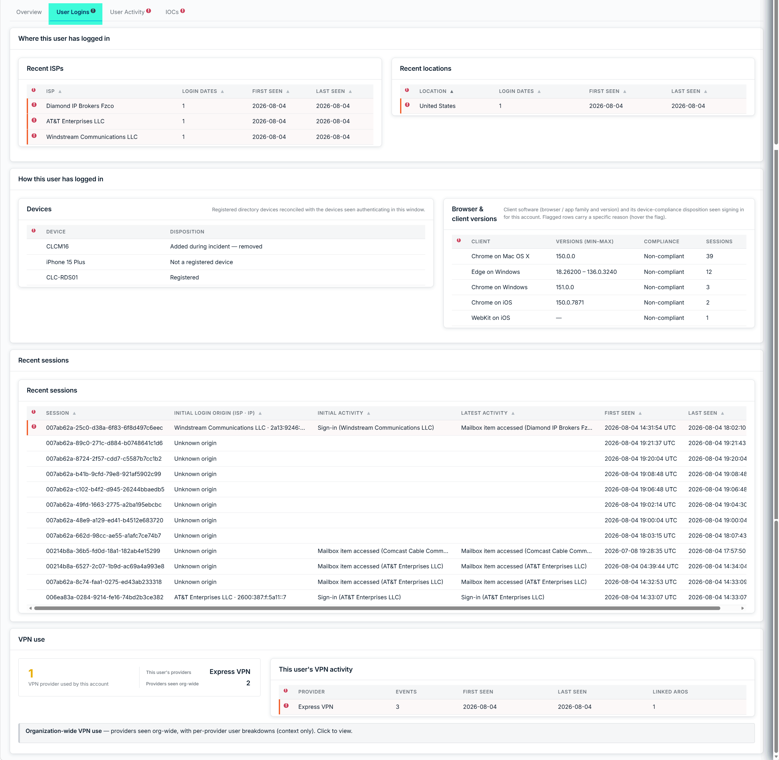779x760 pixels.
Task: Click the alert icon for session 007ab62a-25c0
Action: (34, 427)
